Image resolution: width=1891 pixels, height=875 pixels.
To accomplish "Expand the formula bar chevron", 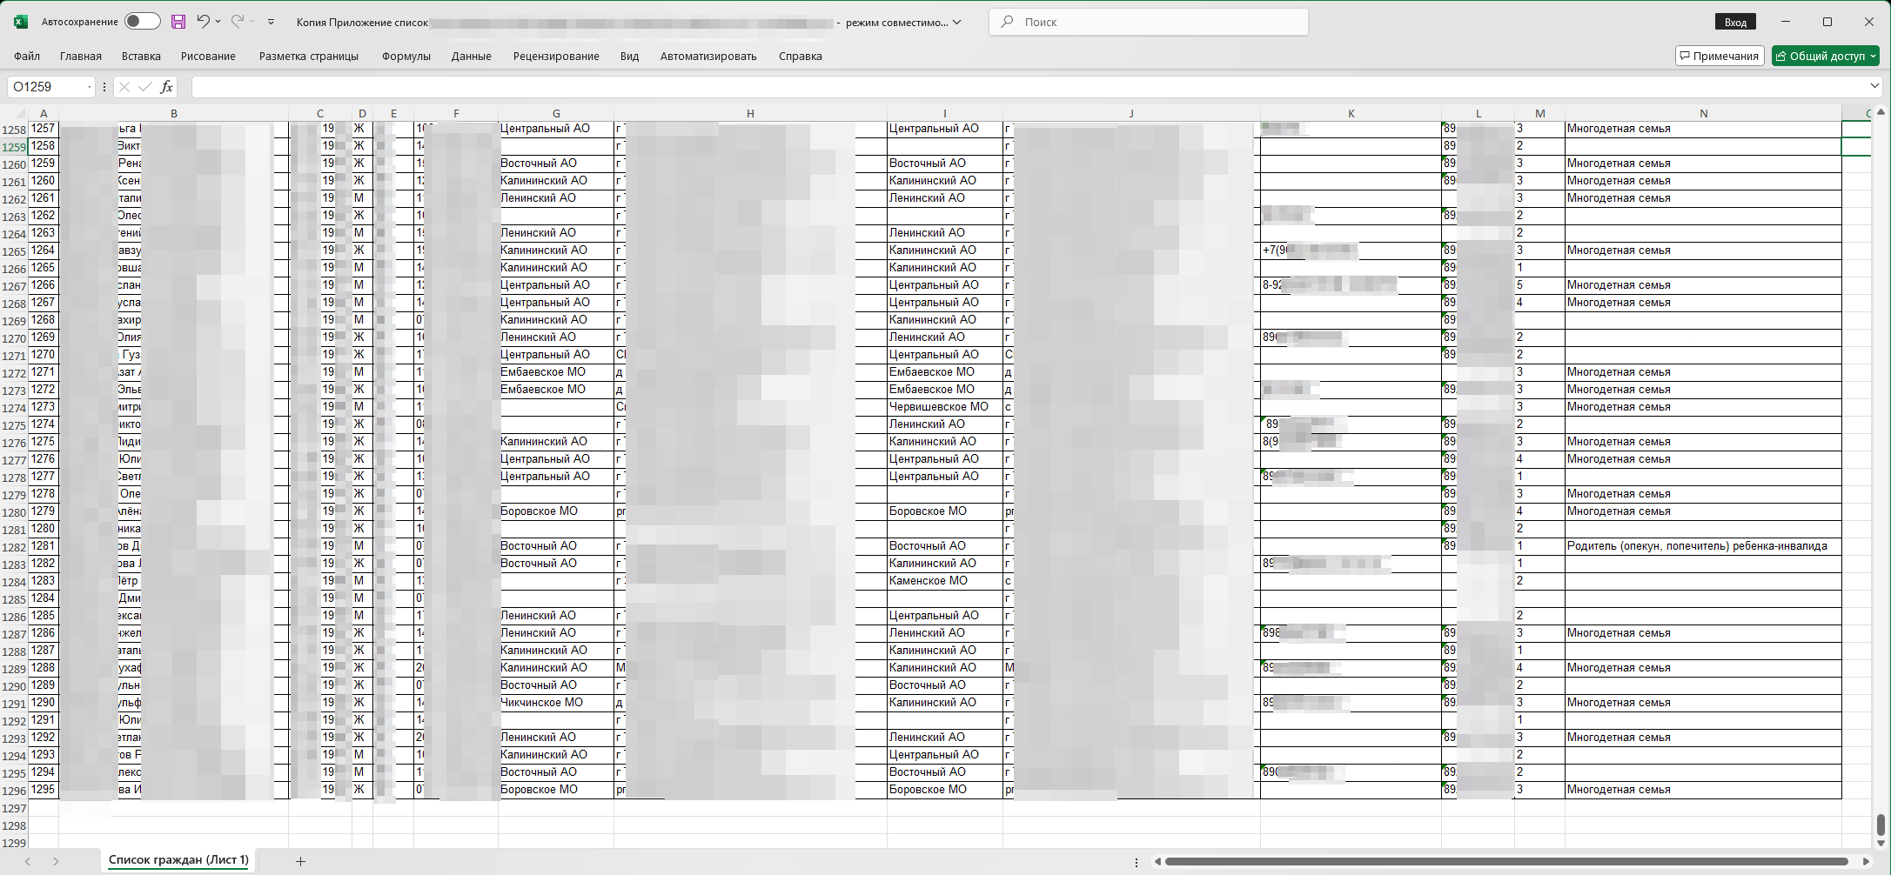I will [1874, 86].
